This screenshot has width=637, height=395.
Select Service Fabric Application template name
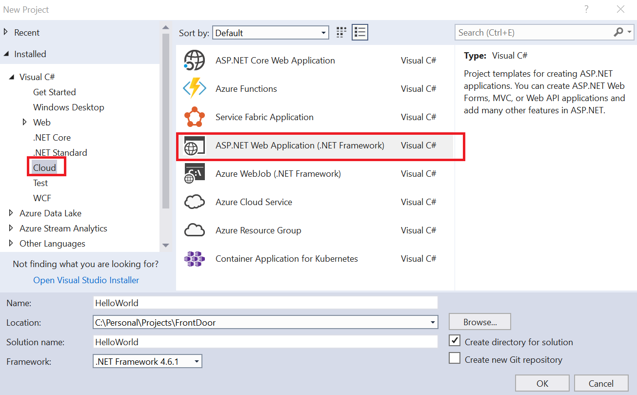pyautogui.click(x=264, y=117)
